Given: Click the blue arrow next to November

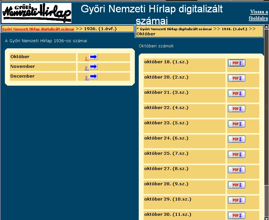Looking at the screenshot, I should point(93,67).
